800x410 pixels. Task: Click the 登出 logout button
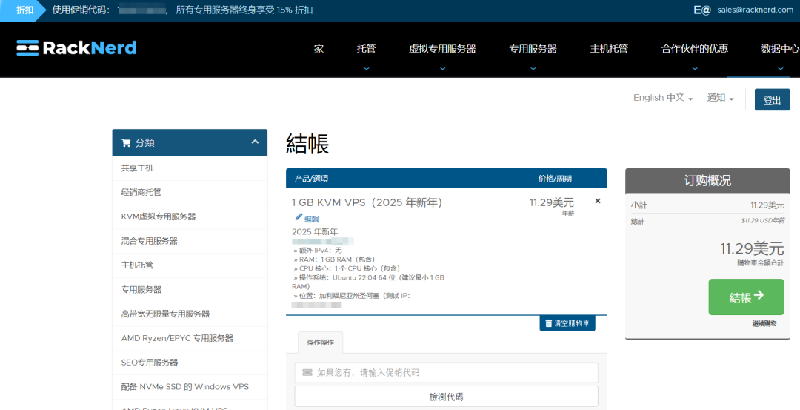[x=772, y=100]
